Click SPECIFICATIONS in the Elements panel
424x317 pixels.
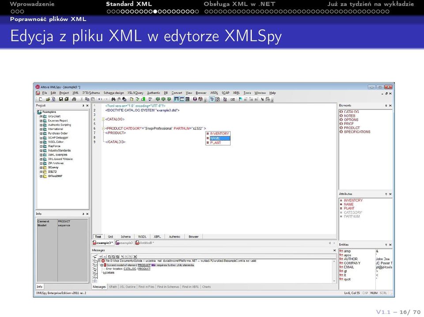[x=357, y=132]
